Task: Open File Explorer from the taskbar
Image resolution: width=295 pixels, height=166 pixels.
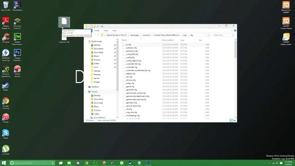Action: (x=69, y=163)
